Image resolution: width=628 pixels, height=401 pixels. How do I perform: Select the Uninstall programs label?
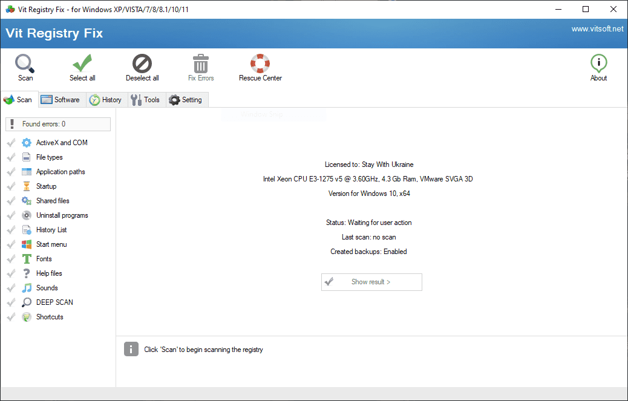62,215
